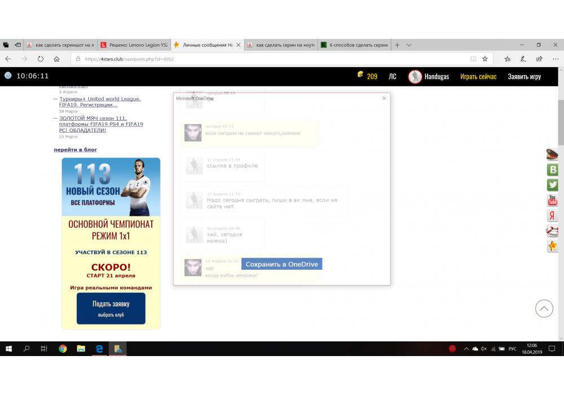Click the lifebuoy help sidebar icon
Viewport: 564px width, 395px height.
point(553,231)
